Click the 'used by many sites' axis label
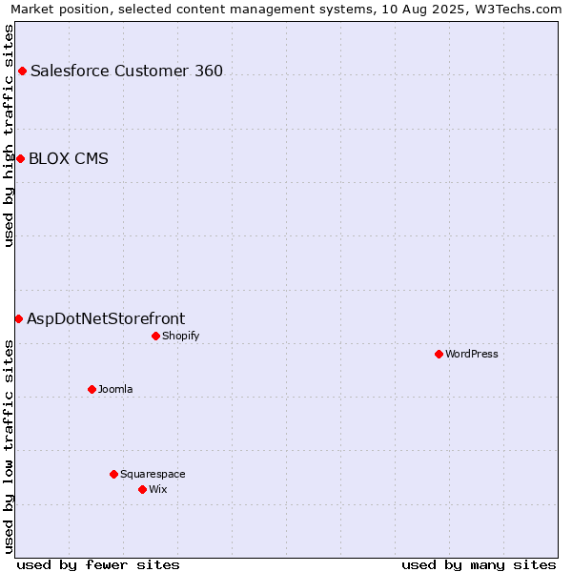 pyautogui.click(x=479, y=565)
